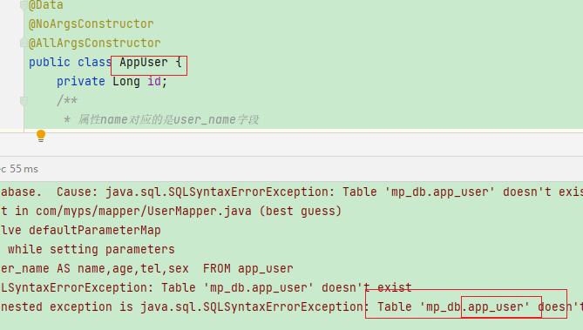The height and width of the screenshot is (330, 583).
Task: Click the 'private Long id;' field line
Action: (x=112, y=81)
